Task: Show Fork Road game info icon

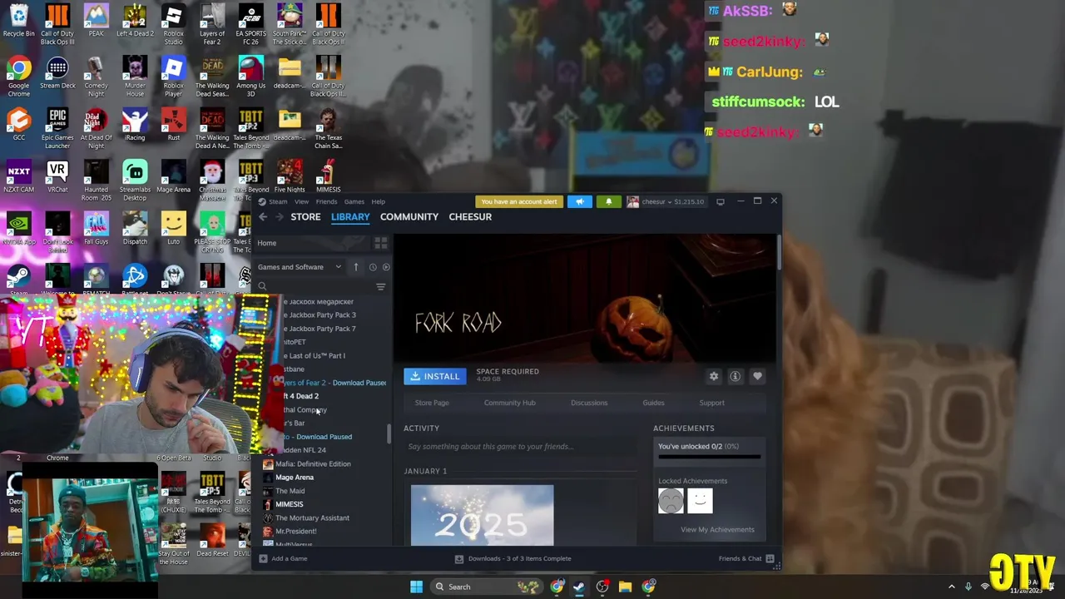Action: click(x=735, y=376)
